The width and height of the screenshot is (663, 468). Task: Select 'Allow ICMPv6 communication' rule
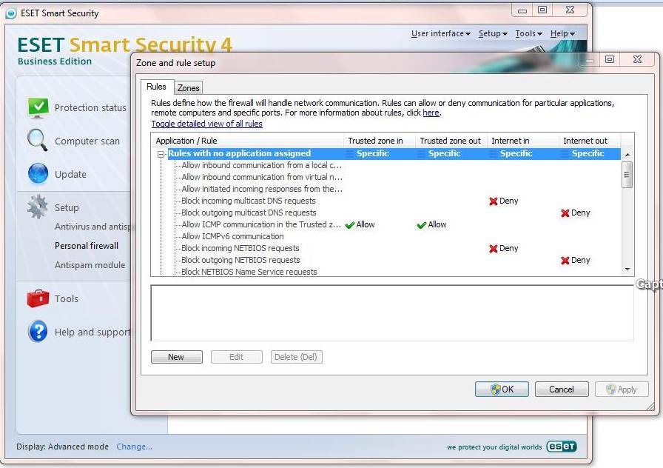click(232, 236)
